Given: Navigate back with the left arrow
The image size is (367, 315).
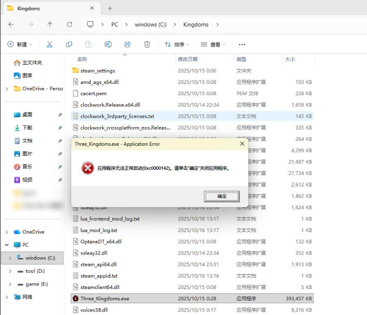Looking at the screenshot, I should pyautogui.click(x=11, y=25).
